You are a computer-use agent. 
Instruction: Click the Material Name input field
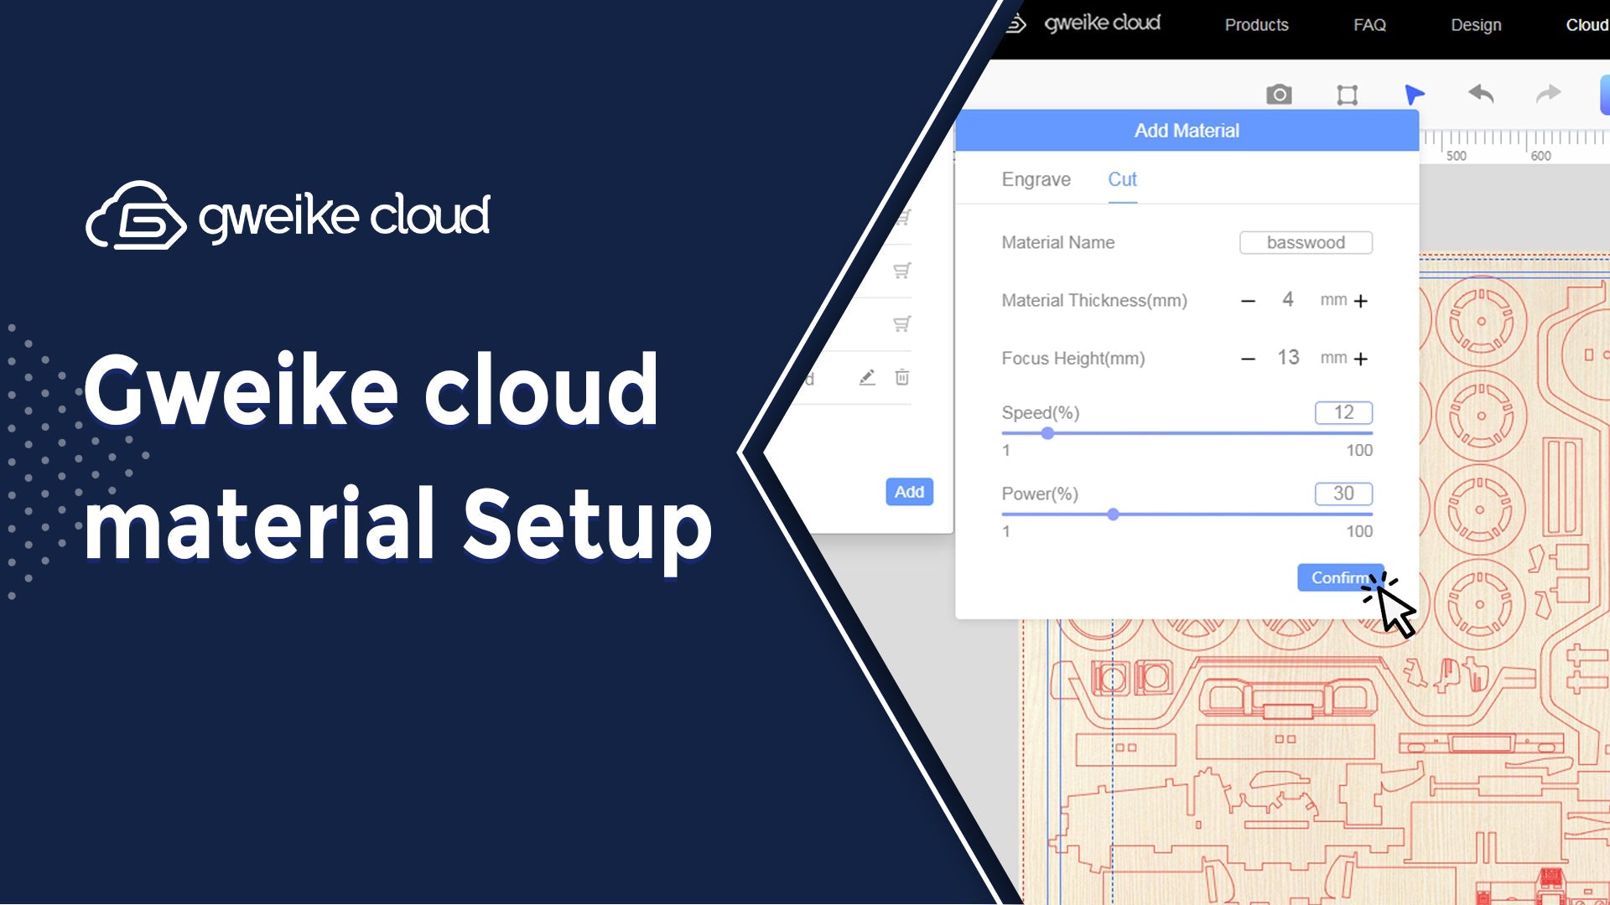pyautogui.click(x=1305, y=242)
